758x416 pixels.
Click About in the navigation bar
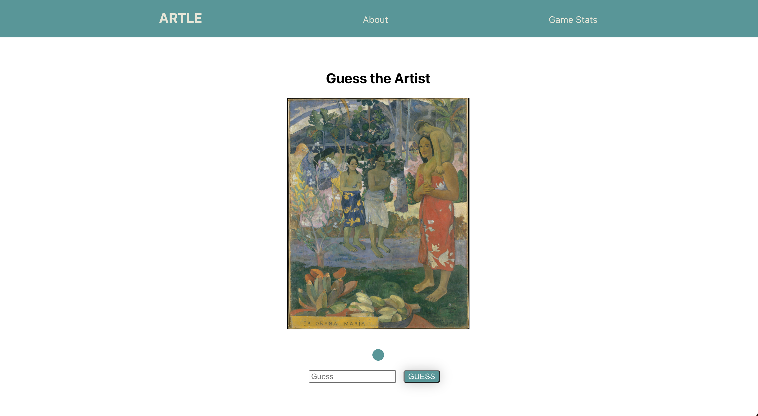click(x=375, y=20)
